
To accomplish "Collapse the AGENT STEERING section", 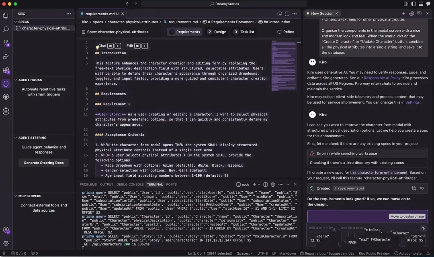I will pyautogui.click(x=16, y=138).
